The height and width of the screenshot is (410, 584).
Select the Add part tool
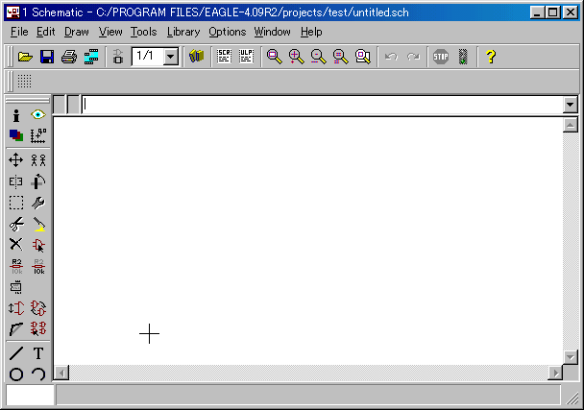(38, 246)
